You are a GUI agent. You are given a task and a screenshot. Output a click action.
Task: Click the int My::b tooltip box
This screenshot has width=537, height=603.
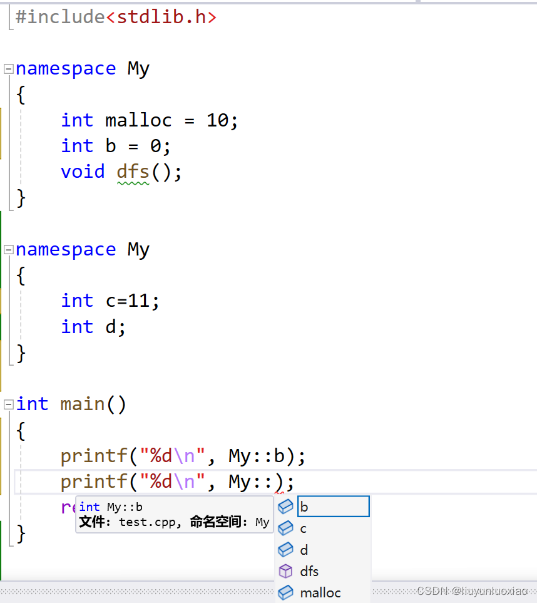pyautogui.click(x=174, y=514)
